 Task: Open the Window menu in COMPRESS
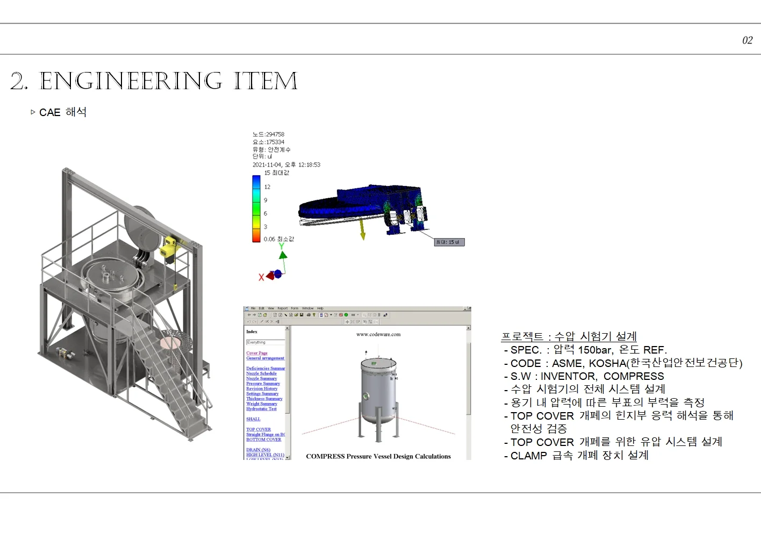coord(308,308)
